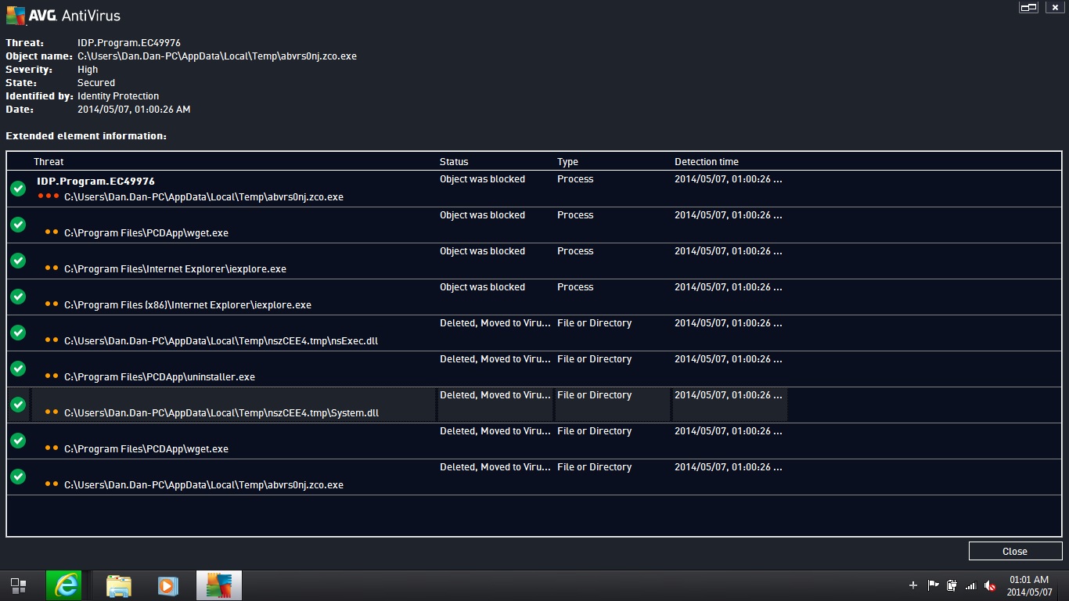Select the nszCEE4.tmp\System.dll path
This screenshot has height=601, width=1069.
click(x=221, y=412)
